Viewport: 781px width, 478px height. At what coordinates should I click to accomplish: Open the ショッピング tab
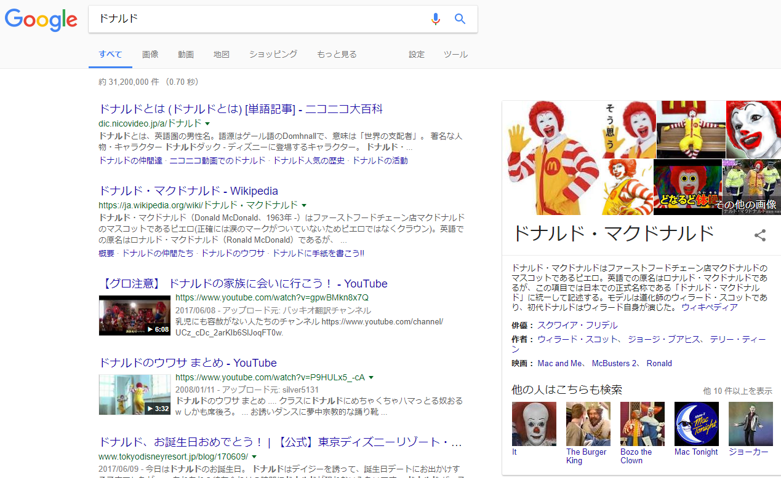(x=273, y=54)
